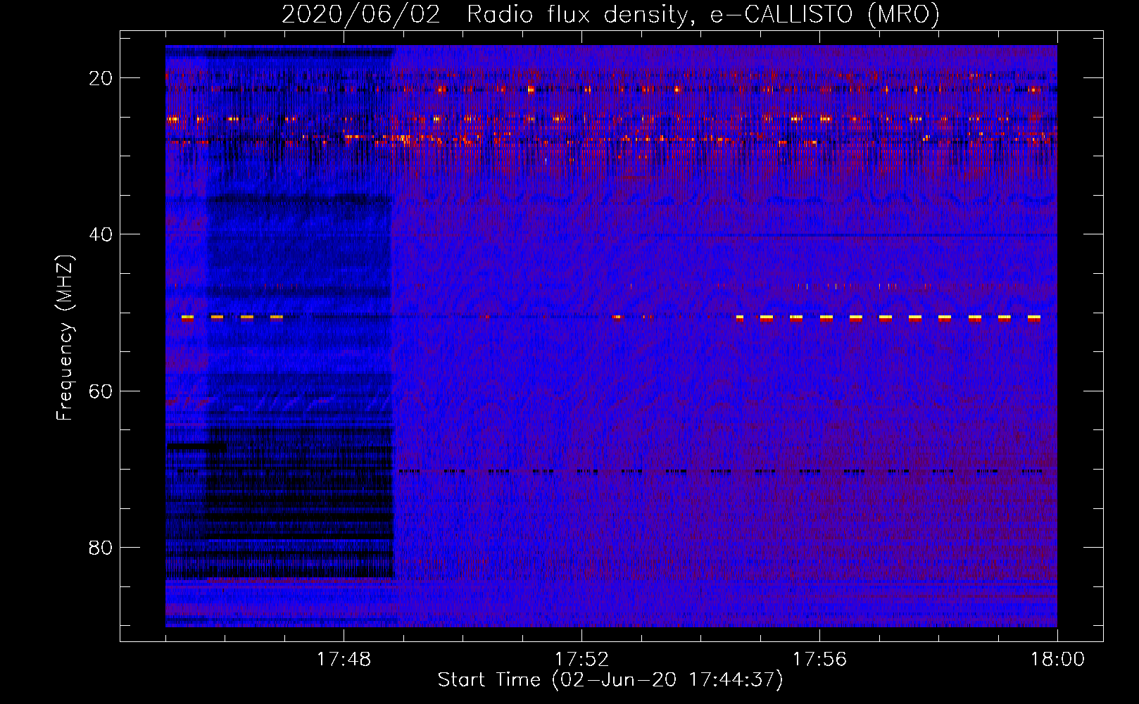Screen dimensions: 1139x704
Task: Click the 17:52 time tick label
Action: [581, 660]
